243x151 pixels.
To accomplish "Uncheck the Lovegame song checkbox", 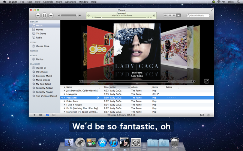I will click(x=64, y=94).
